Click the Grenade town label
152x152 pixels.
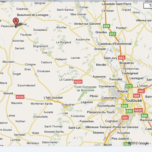[x=100, y=49]
